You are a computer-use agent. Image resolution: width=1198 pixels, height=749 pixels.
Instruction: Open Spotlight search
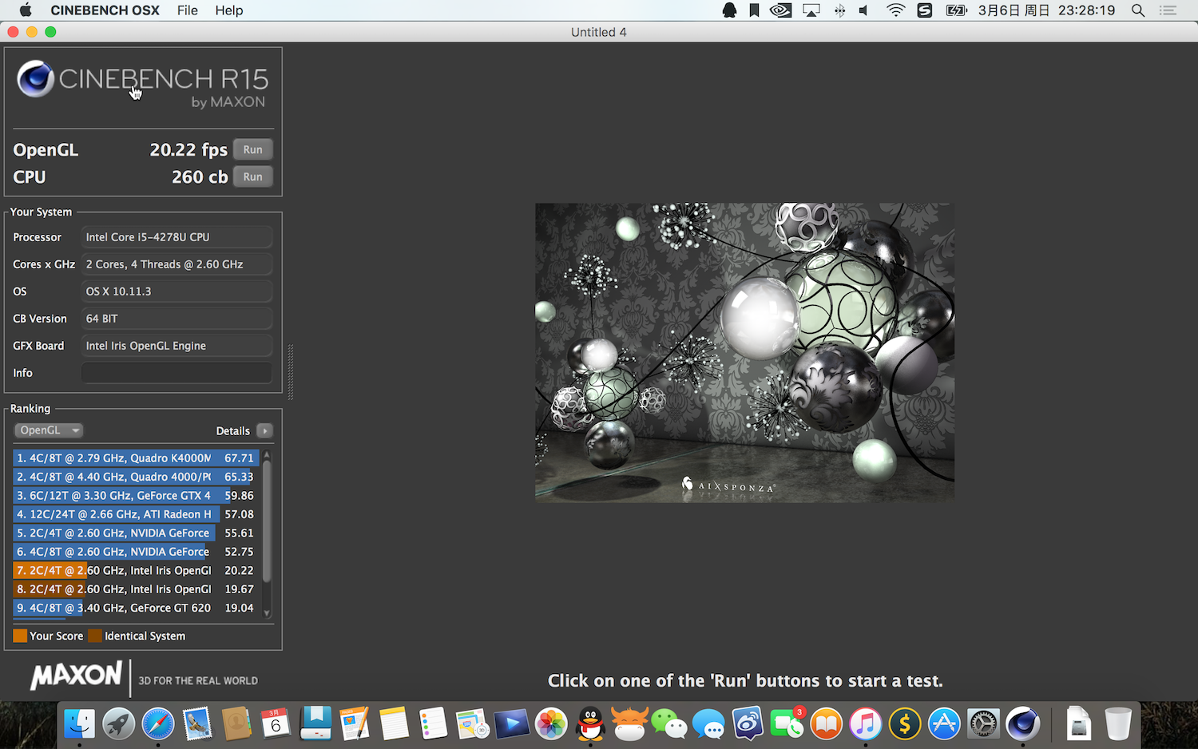pyautogui.click(x=1138, y=10)
